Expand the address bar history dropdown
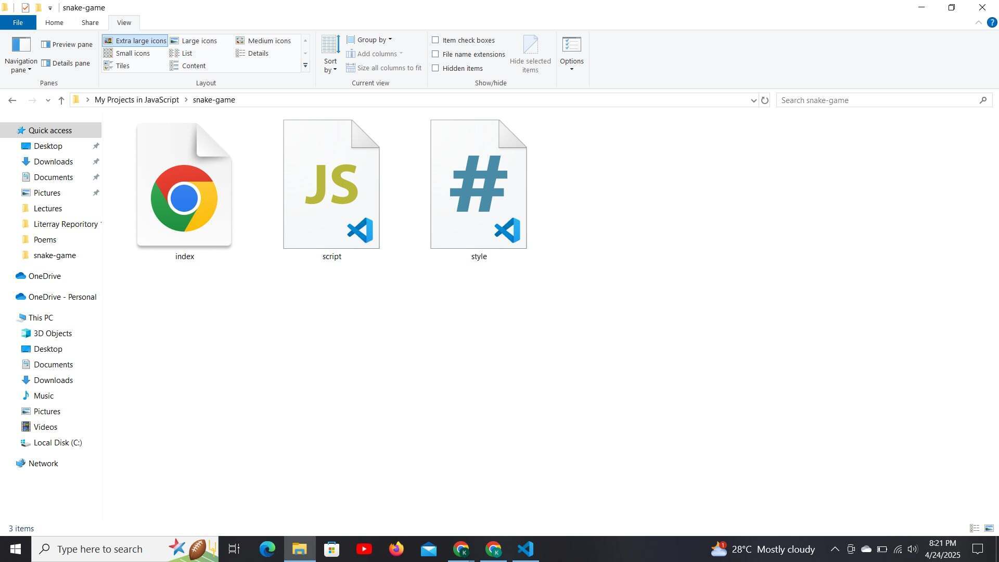 point(753,100)
